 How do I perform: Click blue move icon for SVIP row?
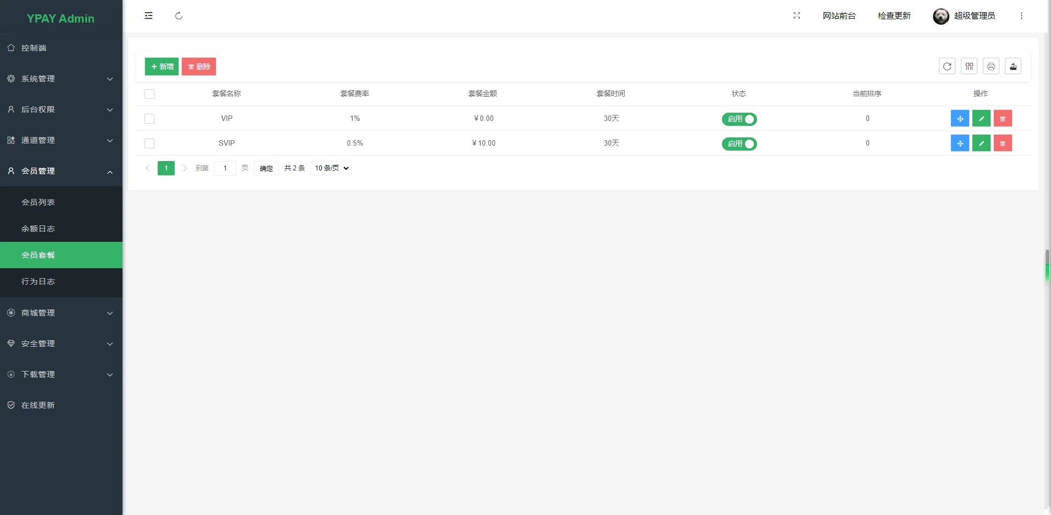click(x=959, y=143)
